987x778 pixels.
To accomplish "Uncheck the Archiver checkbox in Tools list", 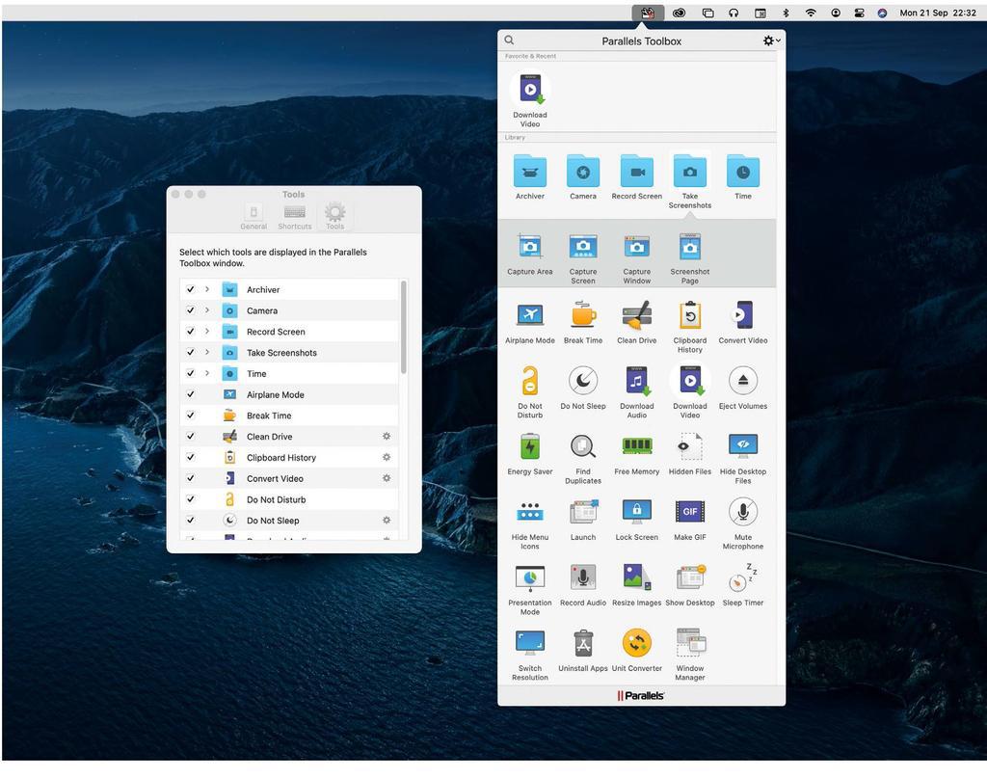I will point(190,289).
